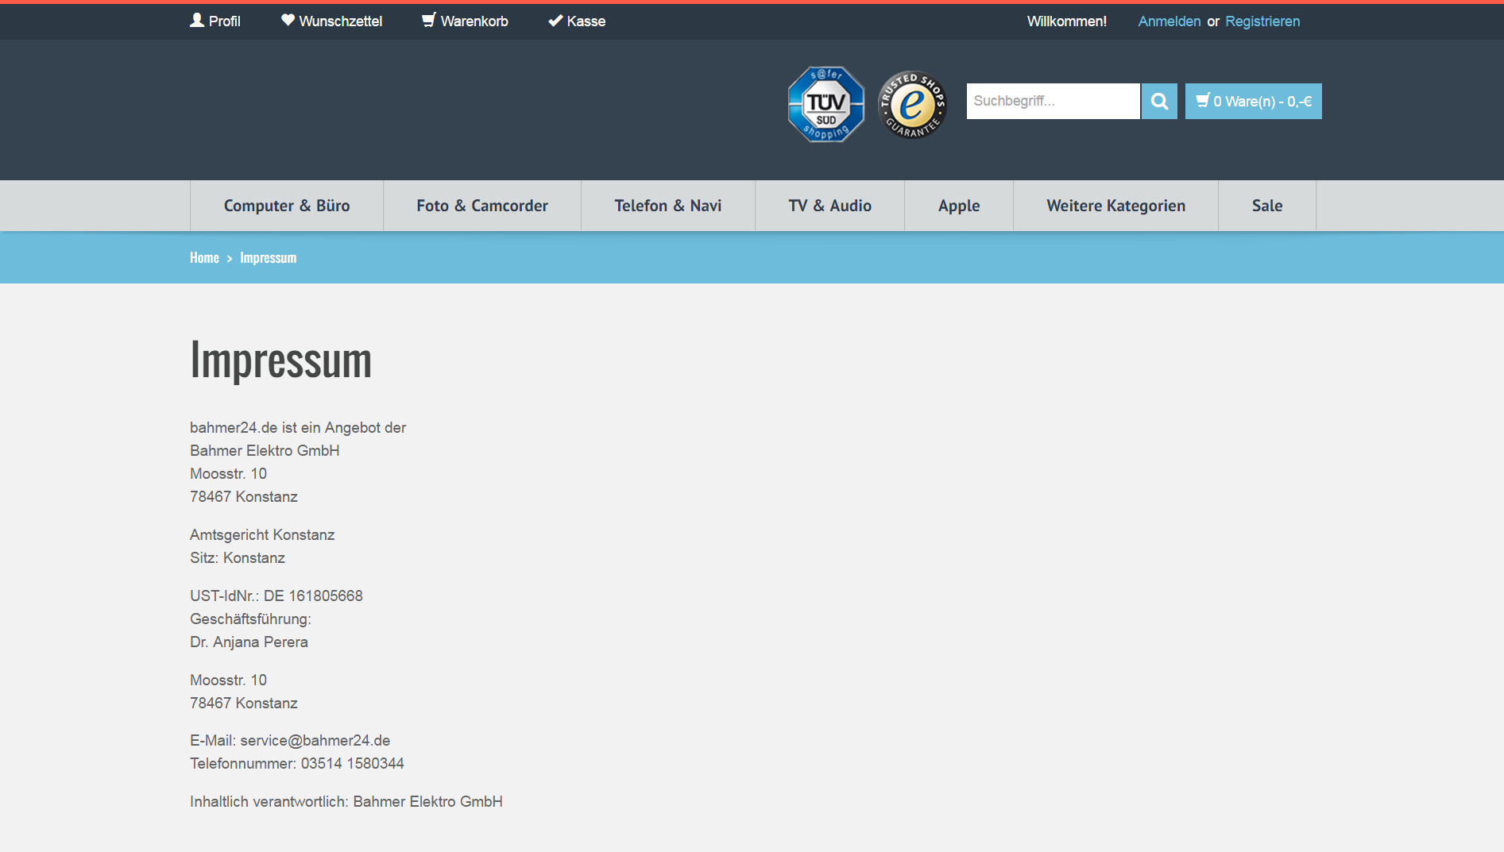This screenshot has width=1504, height=852.
Task: Focus the Suchbegriff search field
Action: pyautogui.click(x=1053, y=101)
